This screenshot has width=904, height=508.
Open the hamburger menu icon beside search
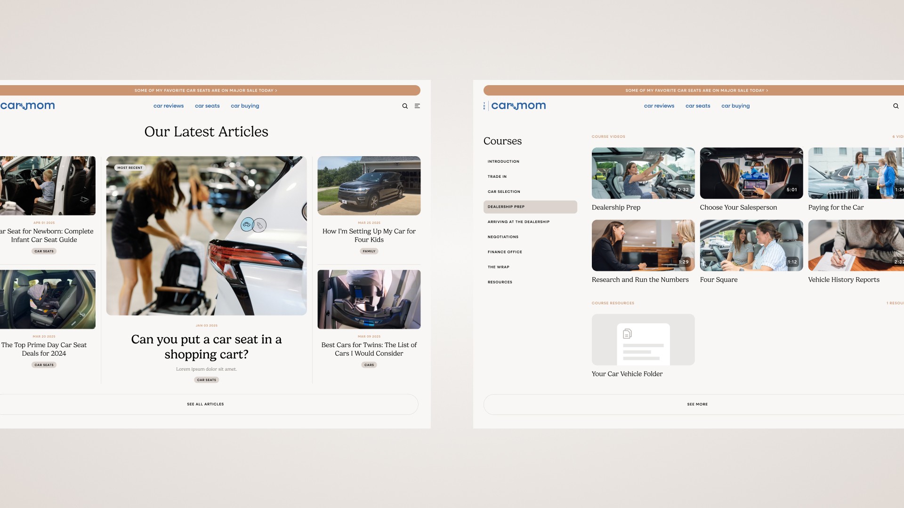(x=417, y=106)
